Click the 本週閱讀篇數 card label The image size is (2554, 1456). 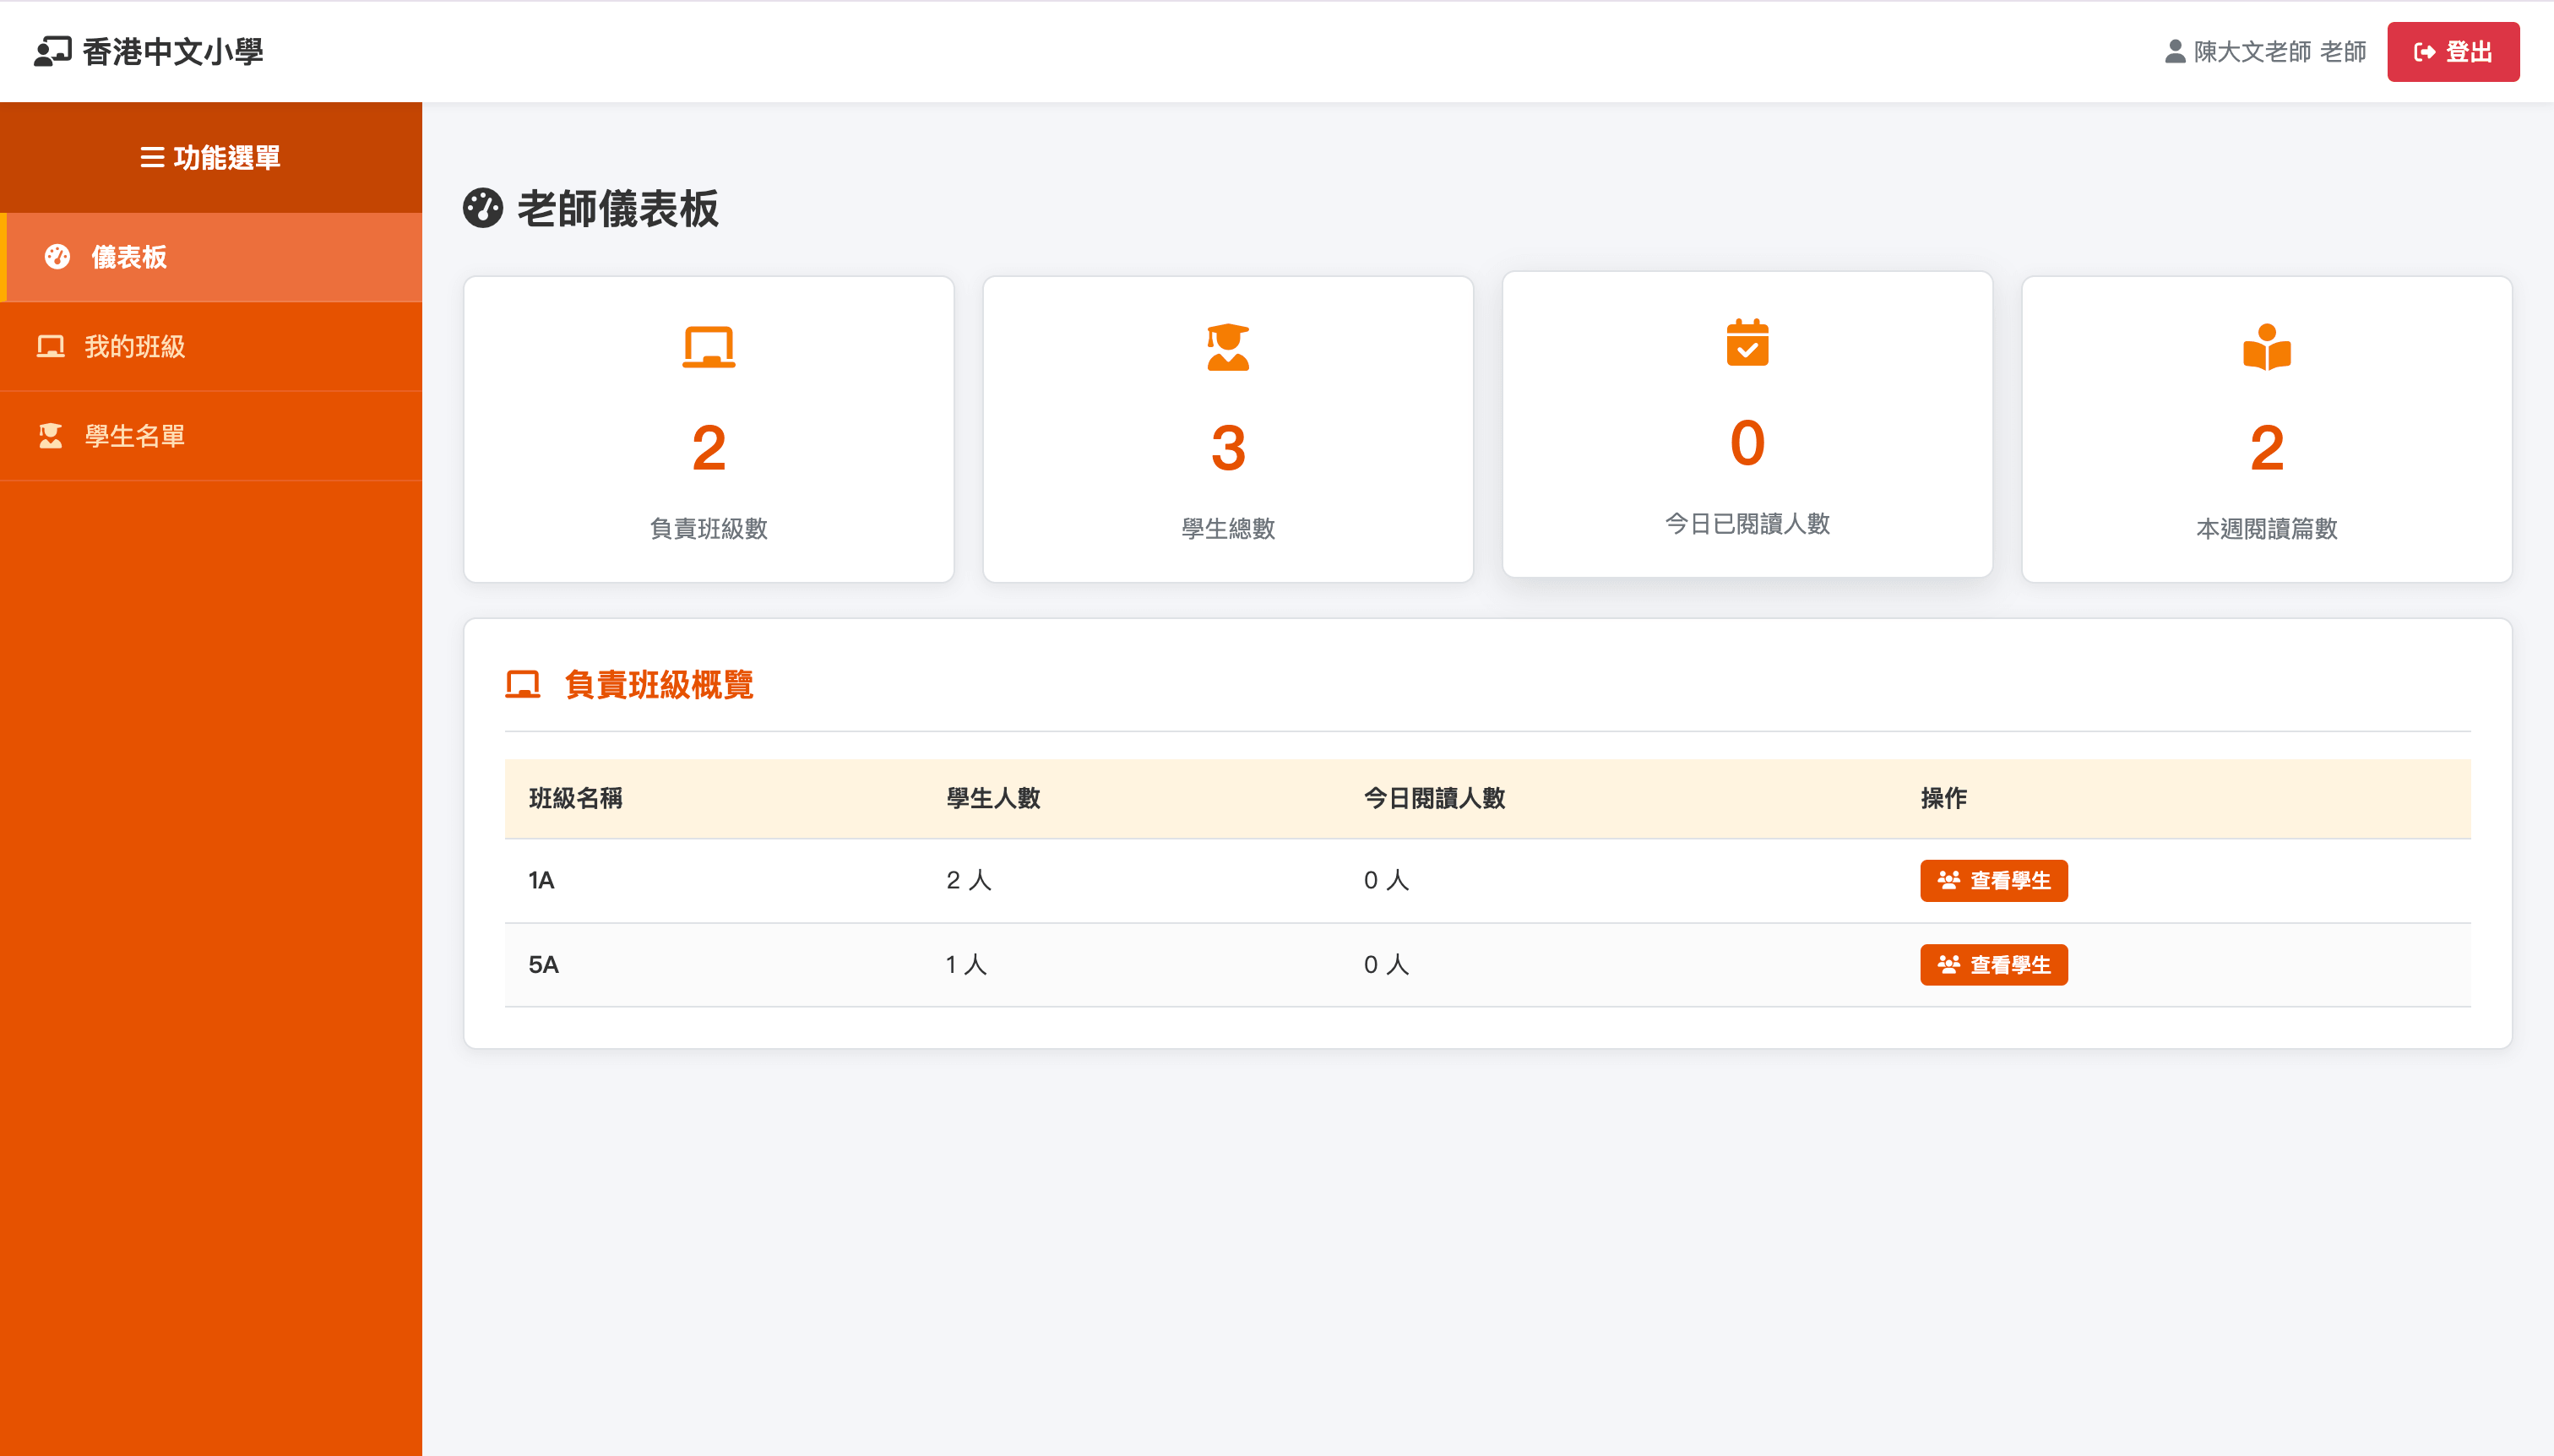pyautogui.click(x=2266, y=529)
